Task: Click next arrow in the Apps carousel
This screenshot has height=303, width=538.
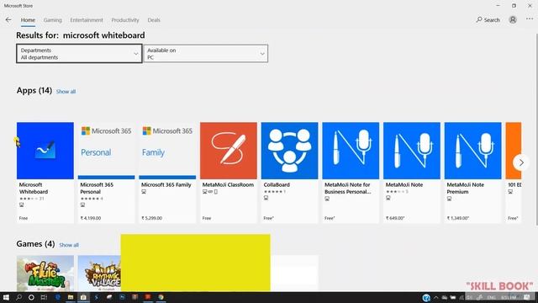Action: [521, 162]
